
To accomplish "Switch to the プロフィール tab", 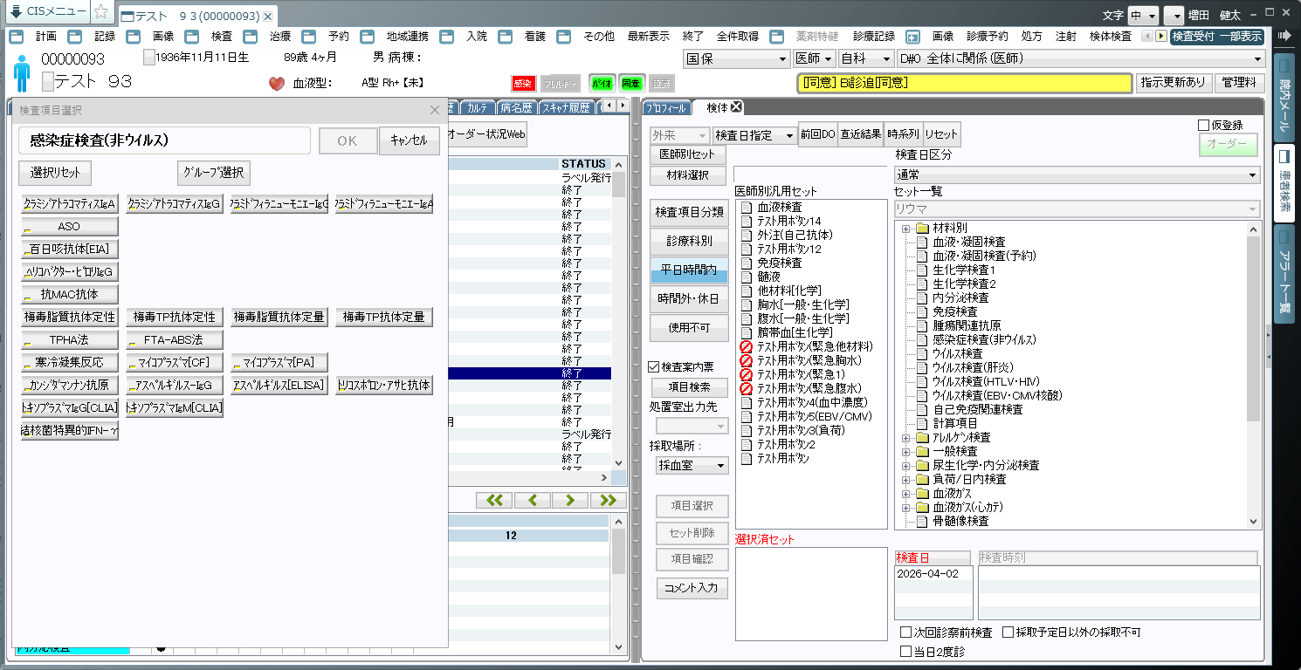I will click(x=667, y=107).
